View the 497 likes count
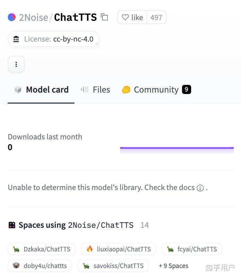The image size is (241, 276). click(156, 17)
